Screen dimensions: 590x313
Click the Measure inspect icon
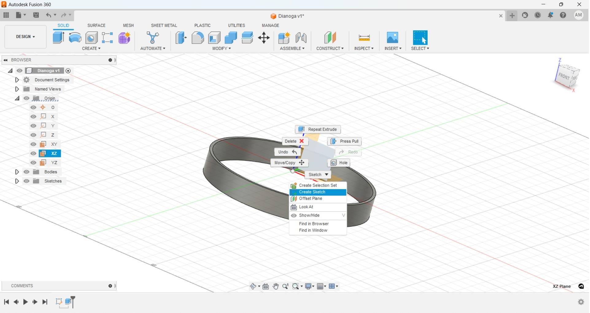pyautogui.click(x=364, y=38)
